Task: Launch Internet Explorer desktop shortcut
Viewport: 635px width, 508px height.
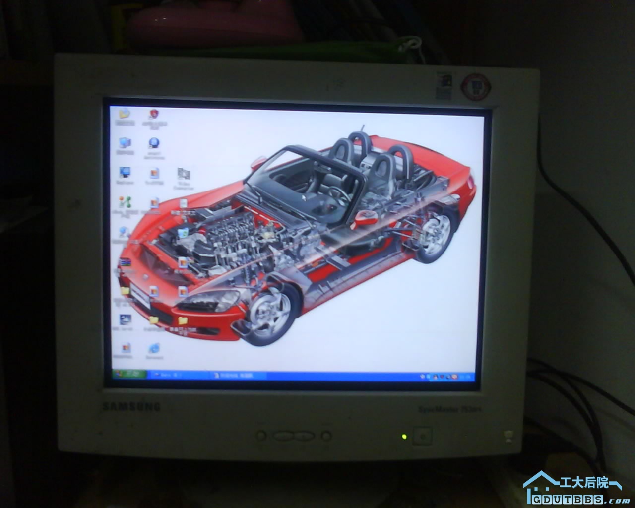Action: pos(154,348)
